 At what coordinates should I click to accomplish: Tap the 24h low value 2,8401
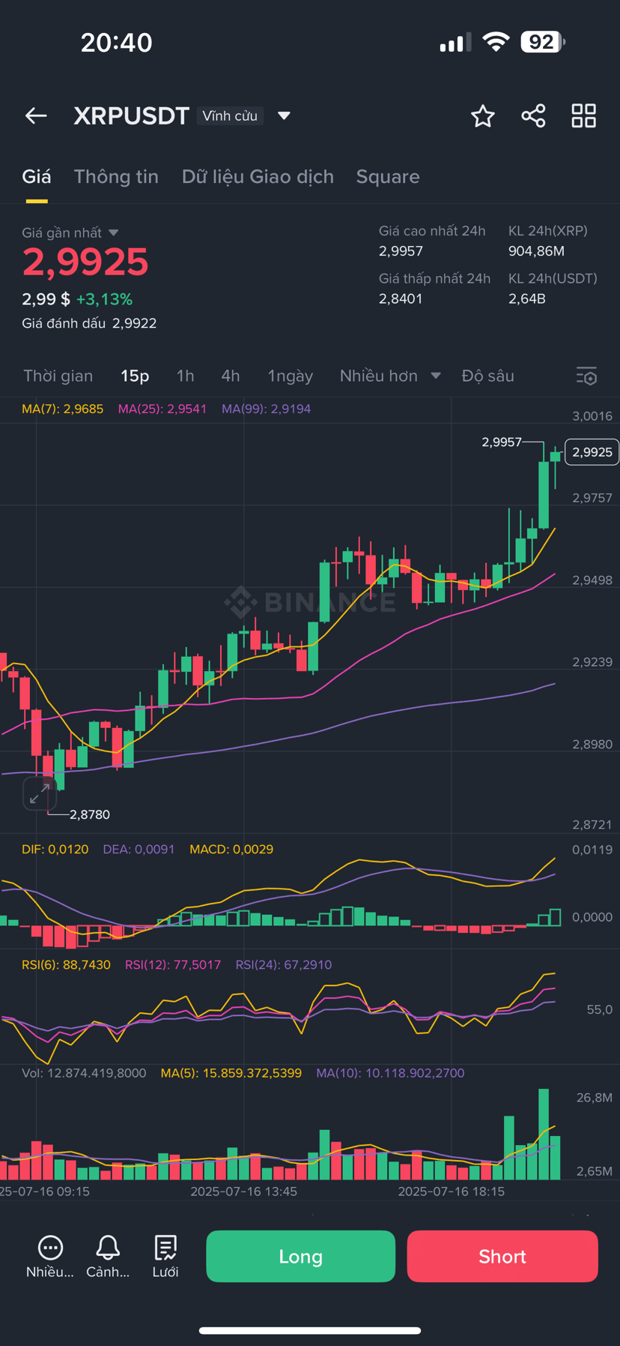[x=401, y=298]
